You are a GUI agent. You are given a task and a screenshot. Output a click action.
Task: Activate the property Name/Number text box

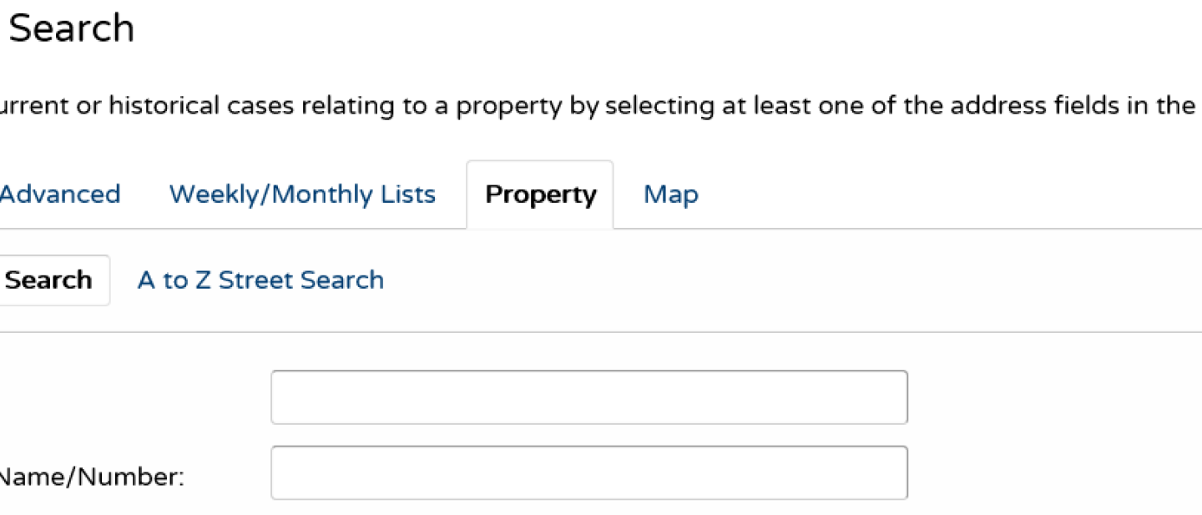pos(588,472)
